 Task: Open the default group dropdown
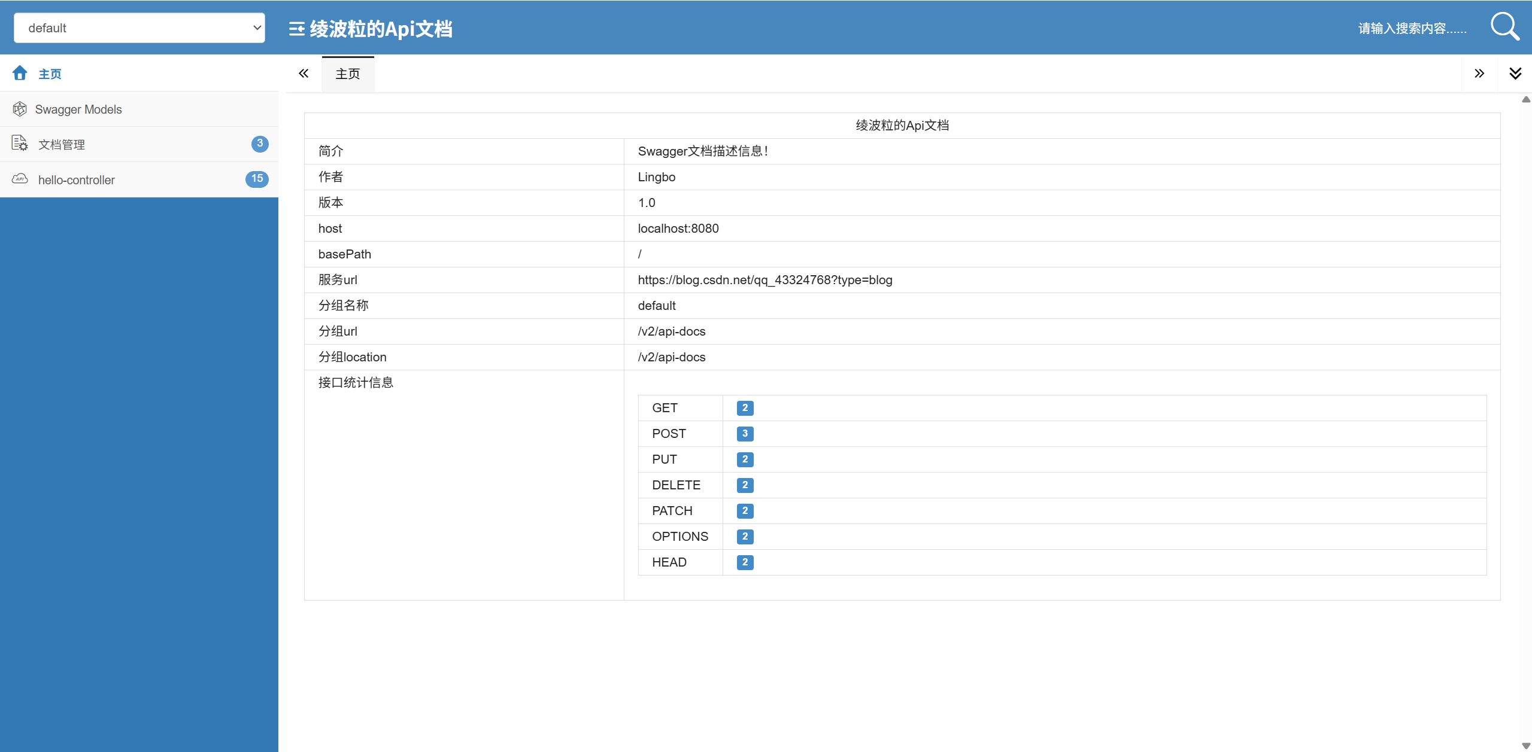[x=139, y=28]
